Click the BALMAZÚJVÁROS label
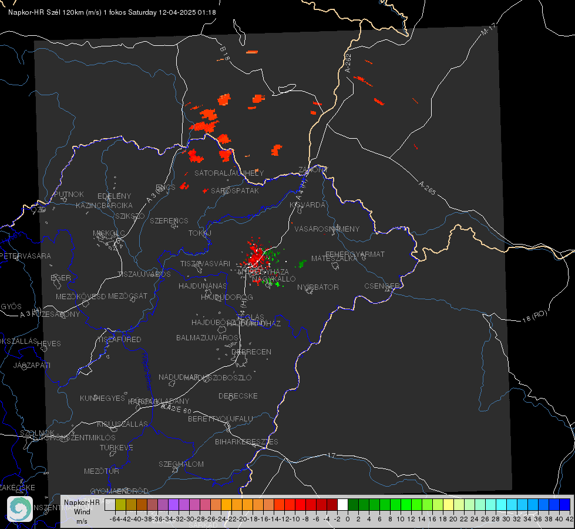Screen dimensions: 575x529 (x=207, y=337)
